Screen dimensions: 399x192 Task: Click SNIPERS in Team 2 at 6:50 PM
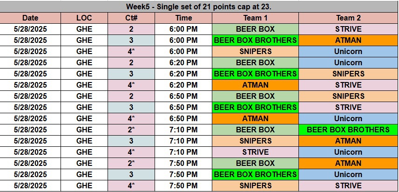(348, 96)
